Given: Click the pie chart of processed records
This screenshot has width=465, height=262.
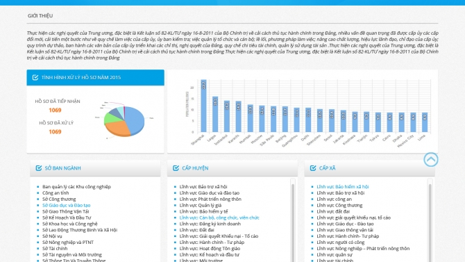Looking at the screenshot, I should (124, 121).
